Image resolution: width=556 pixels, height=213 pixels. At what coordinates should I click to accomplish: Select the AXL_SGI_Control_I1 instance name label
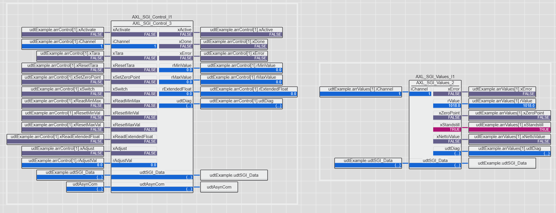point(152,17)
